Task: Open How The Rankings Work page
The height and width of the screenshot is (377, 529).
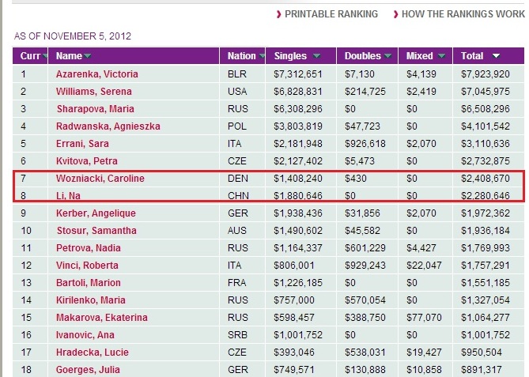Action: 463,14
